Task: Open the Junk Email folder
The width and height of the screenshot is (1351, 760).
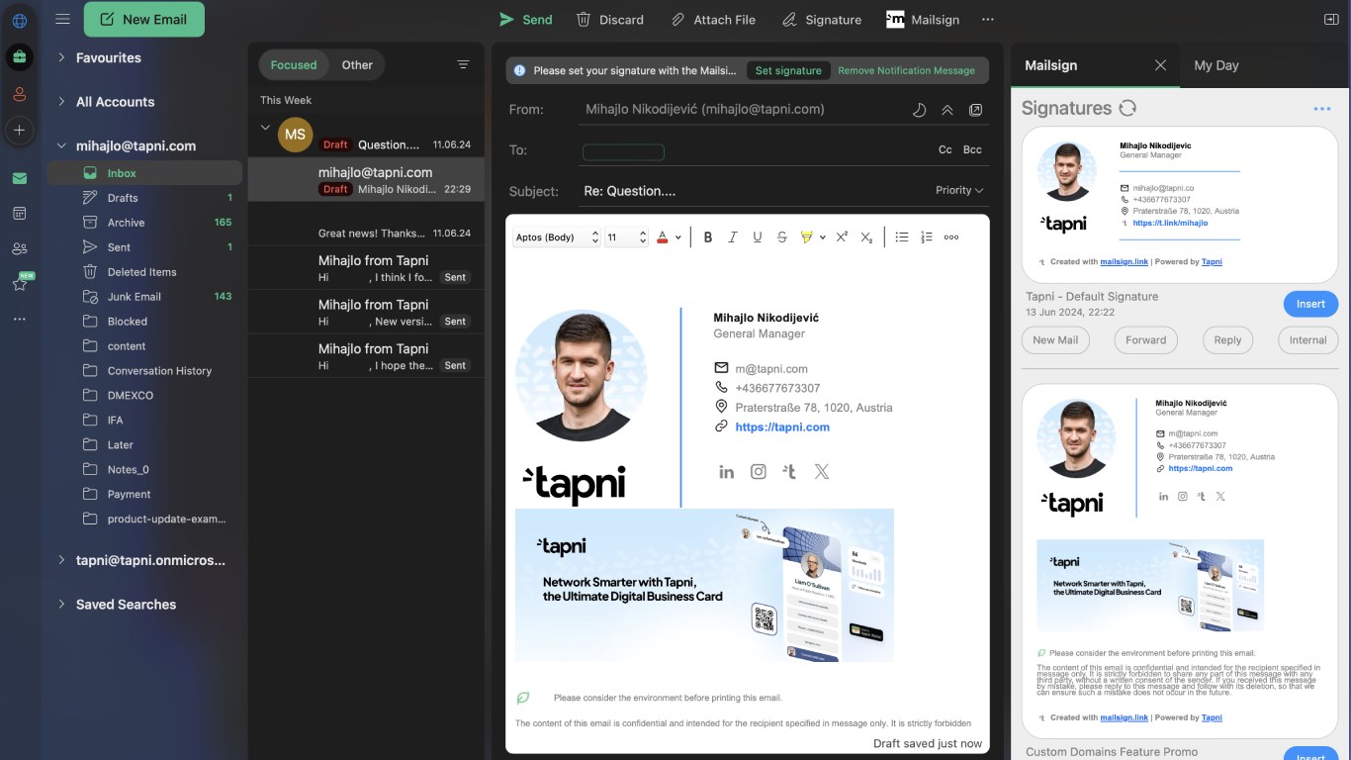Action: 144,297
